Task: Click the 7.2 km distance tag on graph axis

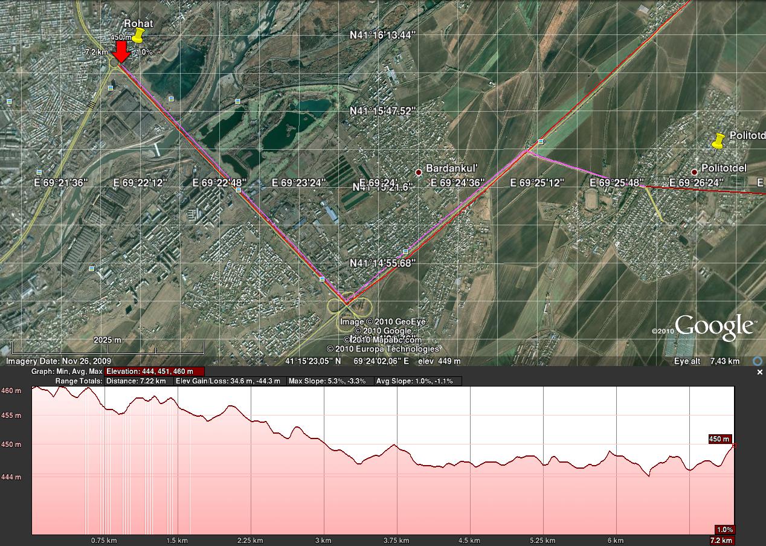Action: coord(723,540)
